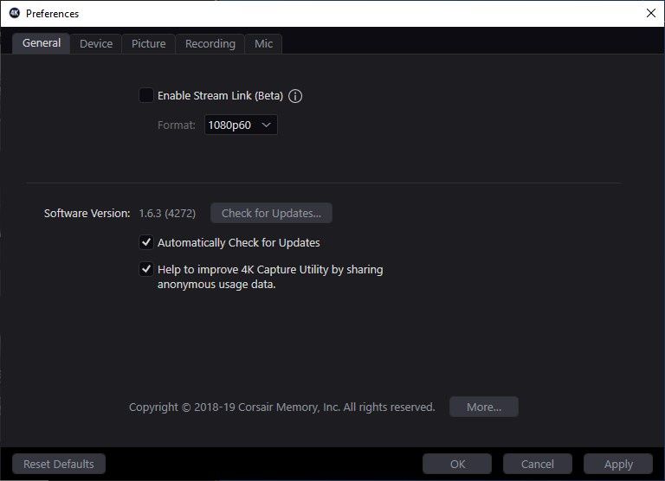
Task: Switch to the Device tab
Action: [96, 43]
